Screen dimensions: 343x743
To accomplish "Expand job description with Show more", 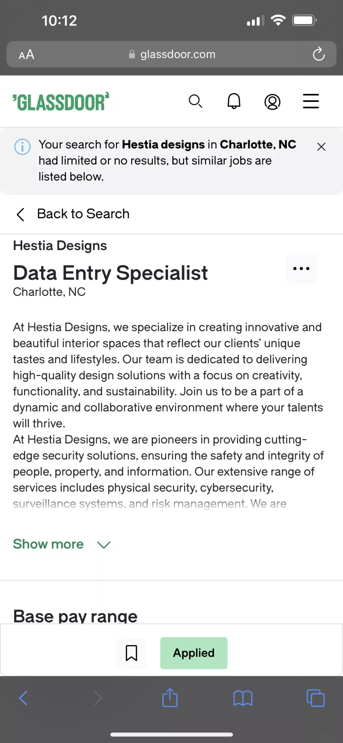I will click(x=48, y=544).
